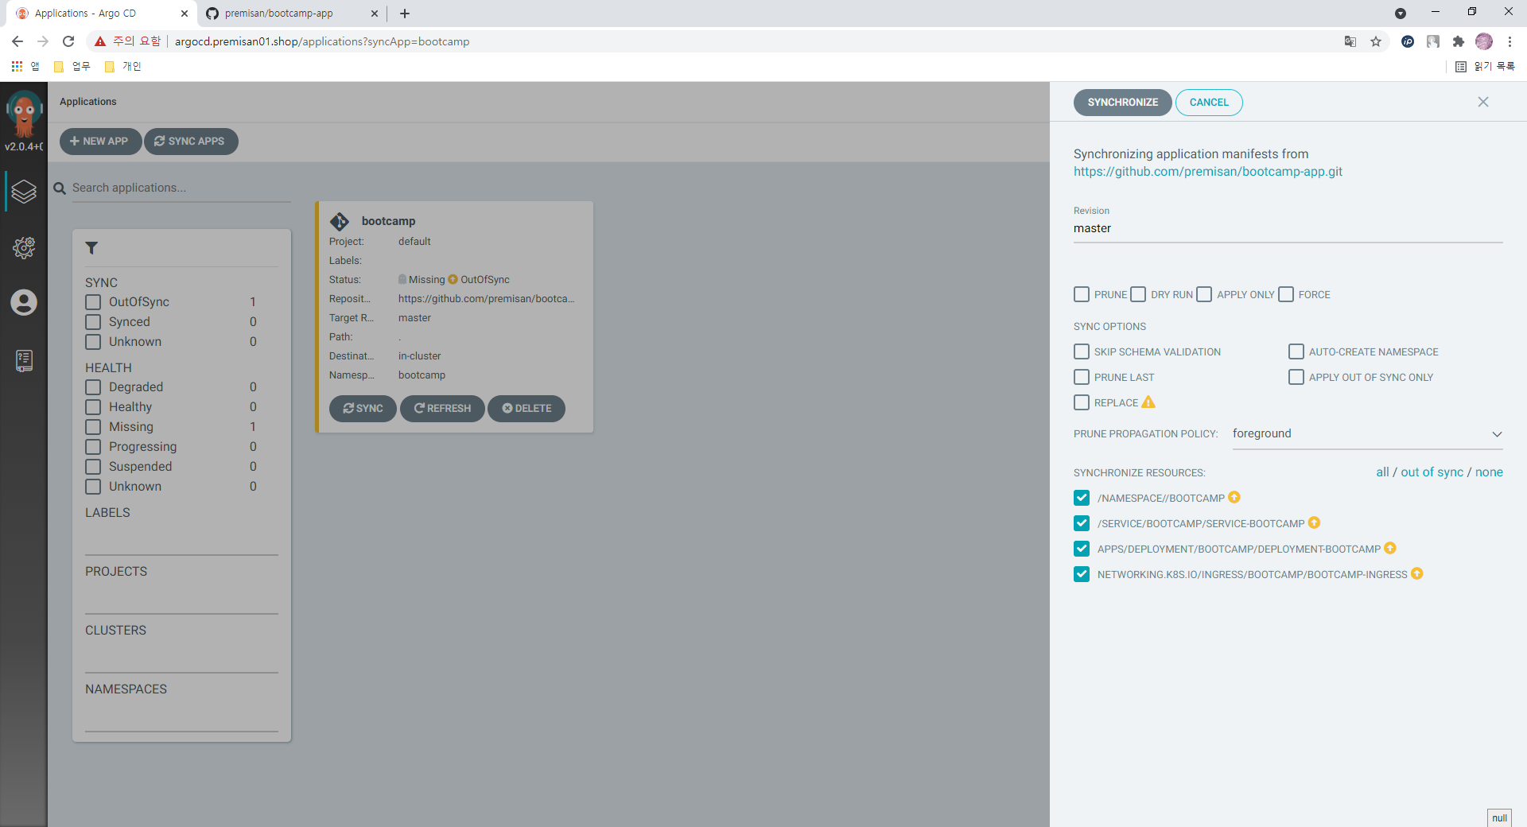This screenshot has width=1527, height=827.
Task: Filter by Degraded health status
Action: coord(93,387)
